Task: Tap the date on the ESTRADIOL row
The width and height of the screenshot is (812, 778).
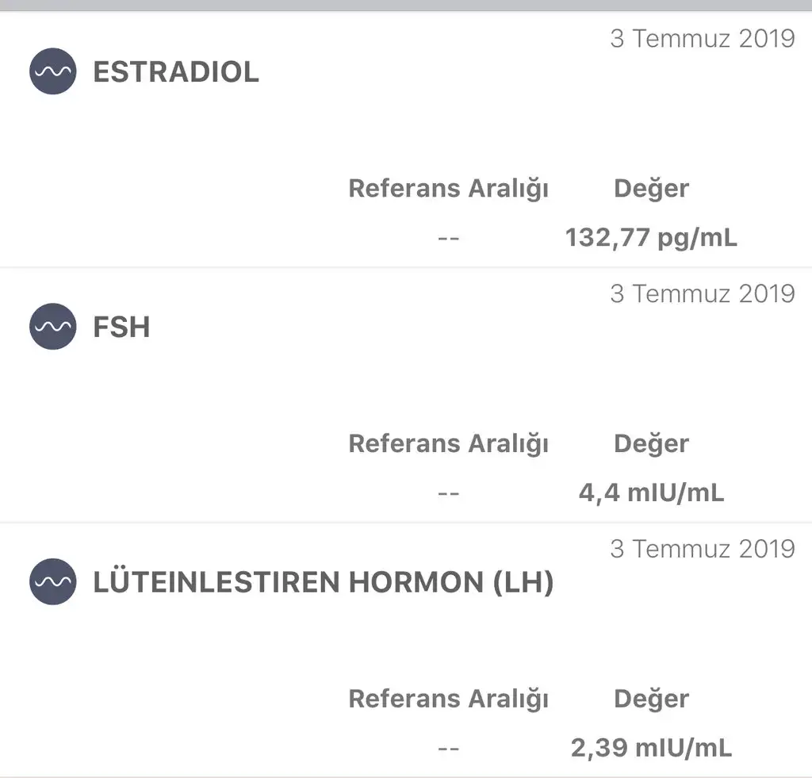Action: (x=702, y=38)
